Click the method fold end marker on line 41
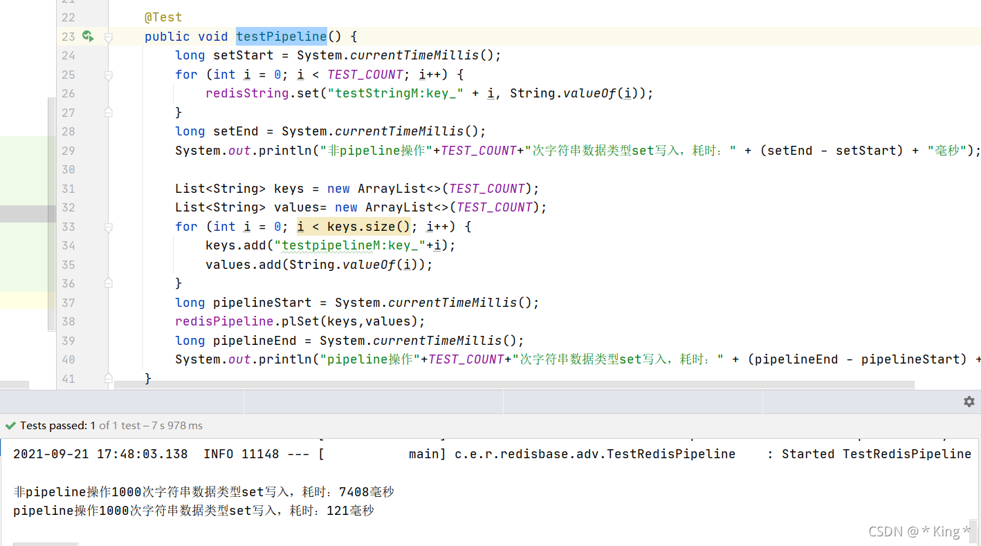 (109, 377)
